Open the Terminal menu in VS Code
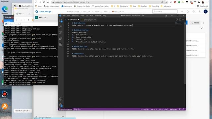The height and width of the screenshot is (119, 212). click(98, 16)
